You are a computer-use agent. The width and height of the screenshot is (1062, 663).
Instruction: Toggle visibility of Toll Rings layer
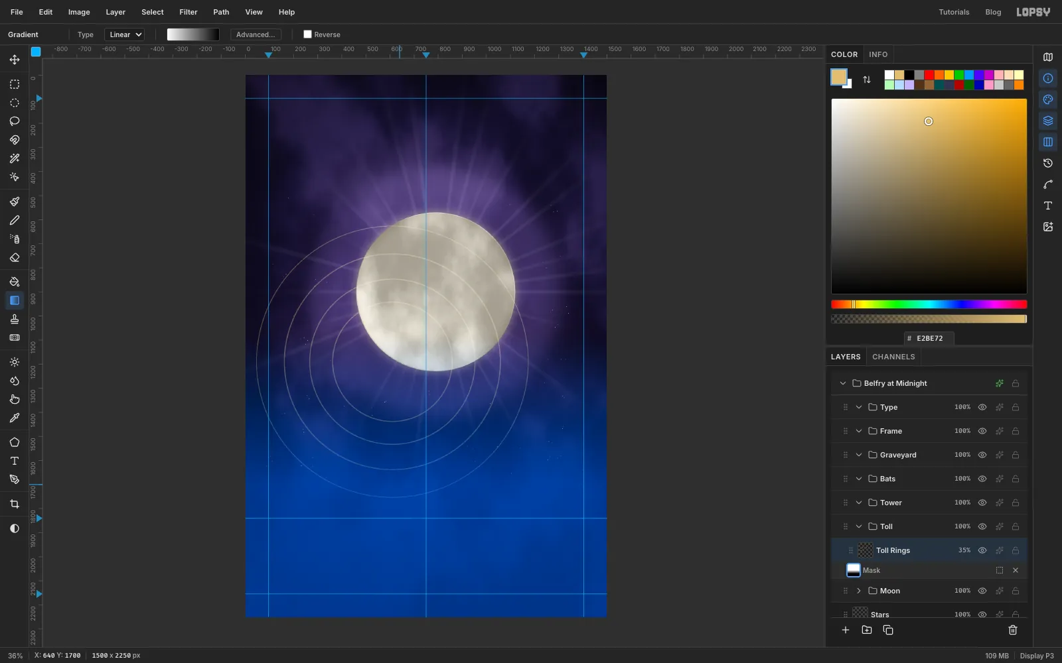tap(982, 550)
